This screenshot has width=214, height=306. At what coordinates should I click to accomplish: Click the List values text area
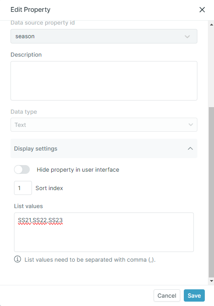tap(104, 232)
